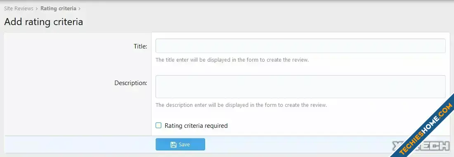Click the bottom-right corner of Description textarea

pyautogui.click(x=444, y=96)
